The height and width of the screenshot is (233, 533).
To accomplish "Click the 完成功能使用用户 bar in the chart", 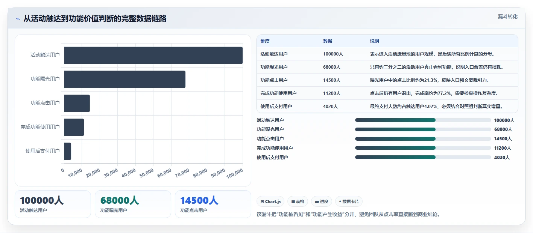I will 74,127.
